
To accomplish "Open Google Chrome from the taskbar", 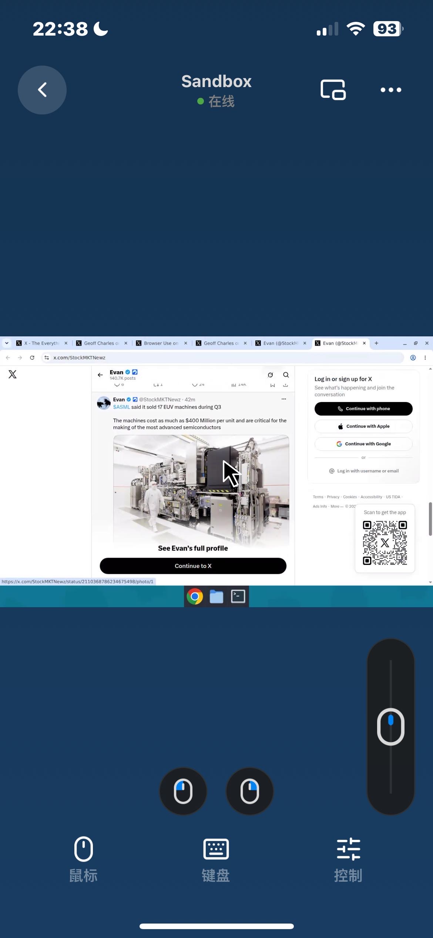I will 195,596.
